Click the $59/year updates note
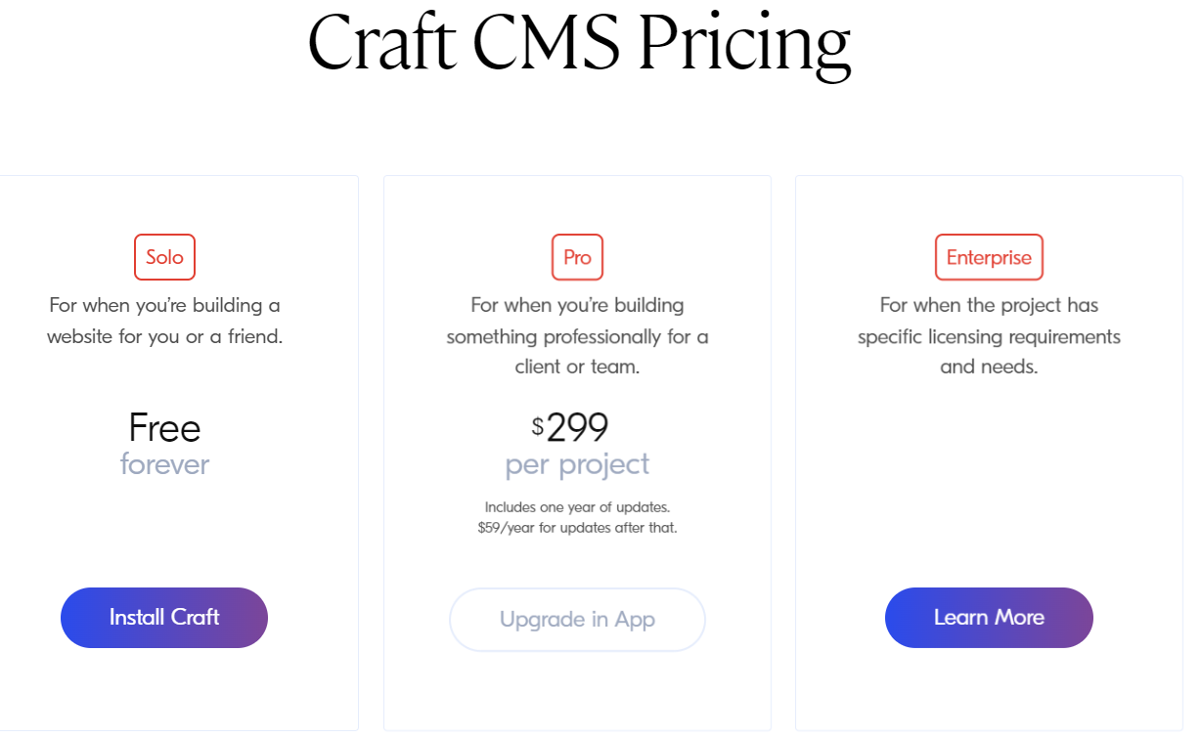Image resolution: width=1201 pixels, height=739 pixels. [x=577, y=528]
